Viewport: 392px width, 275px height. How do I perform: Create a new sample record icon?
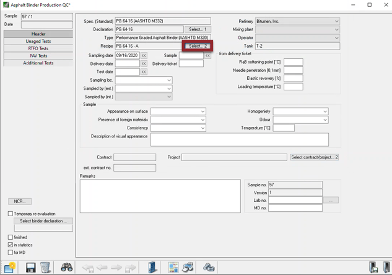pyautogui.click(x=9, y=268)
